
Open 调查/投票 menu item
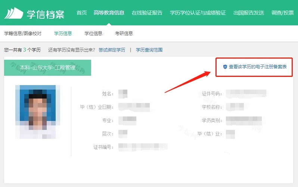tap(283, 13)
